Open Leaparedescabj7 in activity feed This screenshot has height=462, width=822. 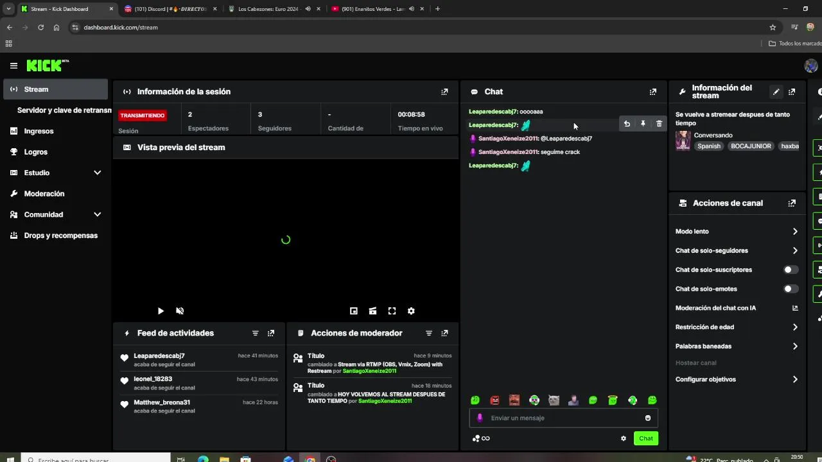(159, 355)
